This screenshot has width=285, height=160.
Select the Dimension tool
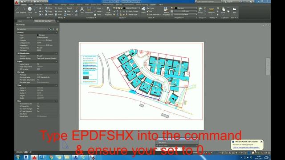click(x=89, y=10)
